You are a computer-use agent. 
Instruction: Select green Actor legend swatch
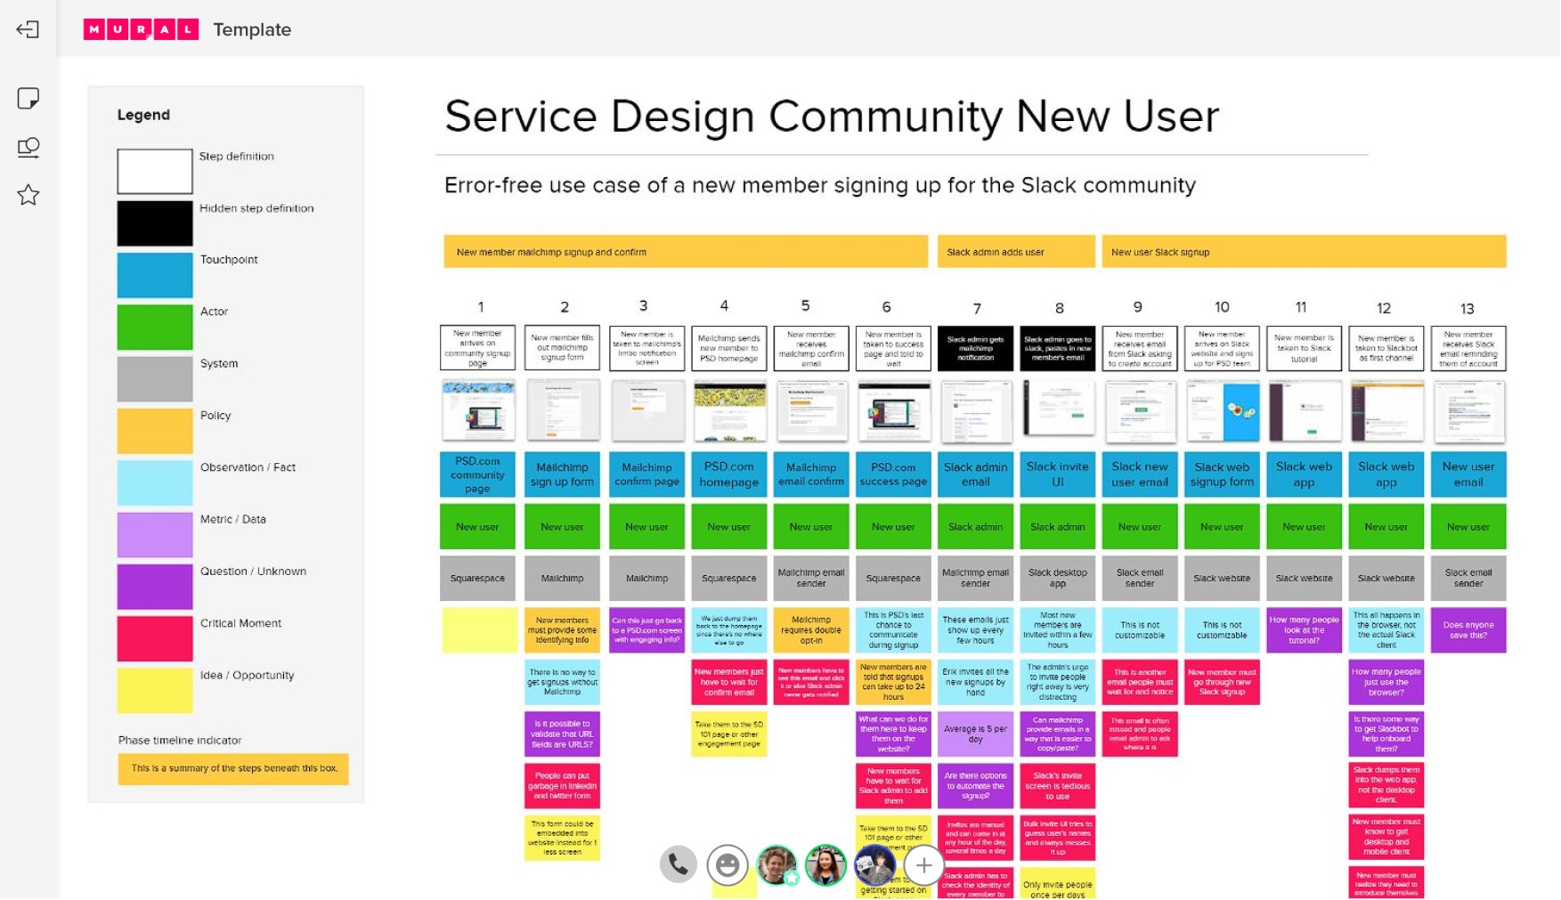[x=155, y=327]
